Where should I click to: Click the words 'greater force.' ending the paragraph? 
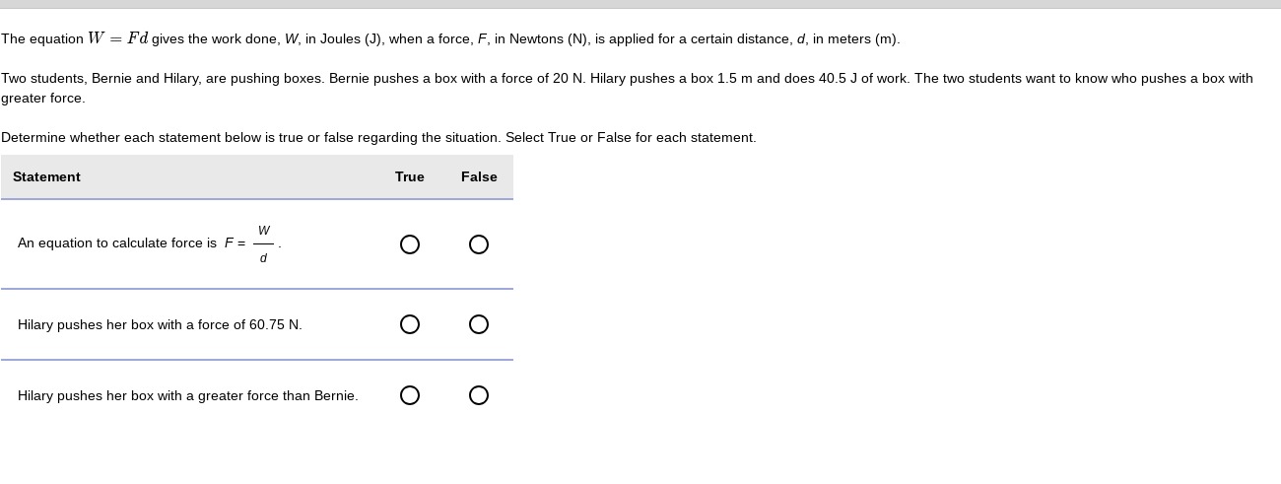point(43,99)
